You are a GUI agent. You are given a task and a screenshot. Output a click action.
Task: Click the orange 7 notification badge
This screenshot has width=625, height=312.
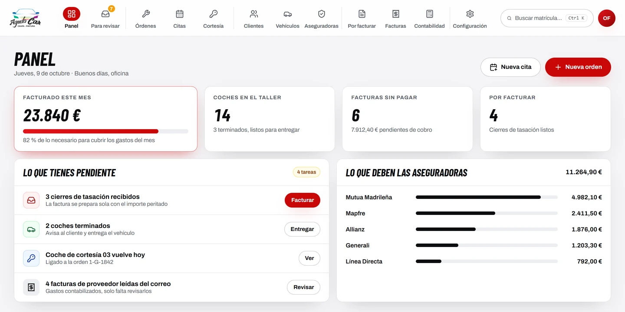(x=112, y=9)
